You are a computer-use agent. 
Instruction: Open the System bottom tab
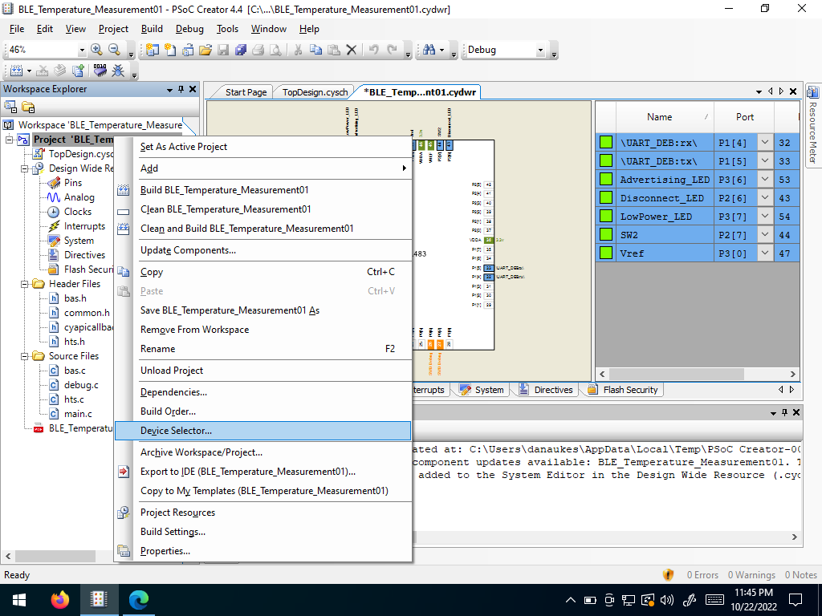482,390
